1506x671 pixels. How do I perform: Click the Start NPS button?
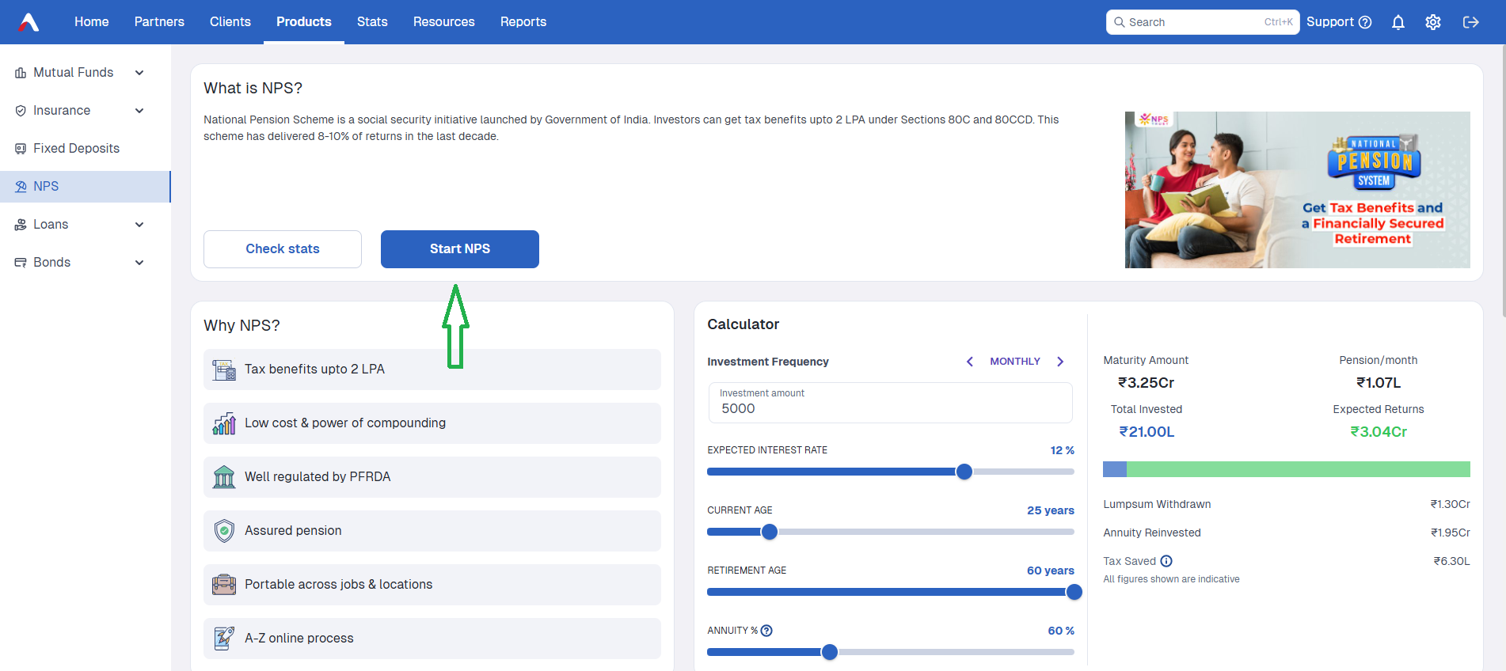point(460,249)
